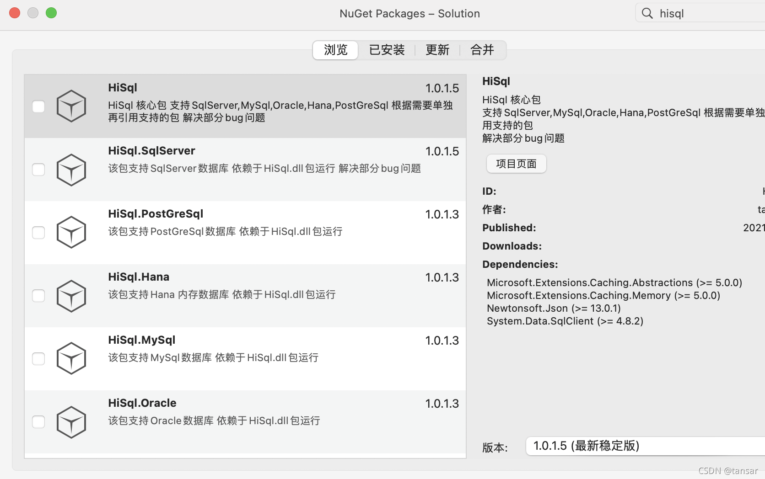
Task: Check the HiSql.SqlServer package checkbox
Action: (x=38, y=170)
